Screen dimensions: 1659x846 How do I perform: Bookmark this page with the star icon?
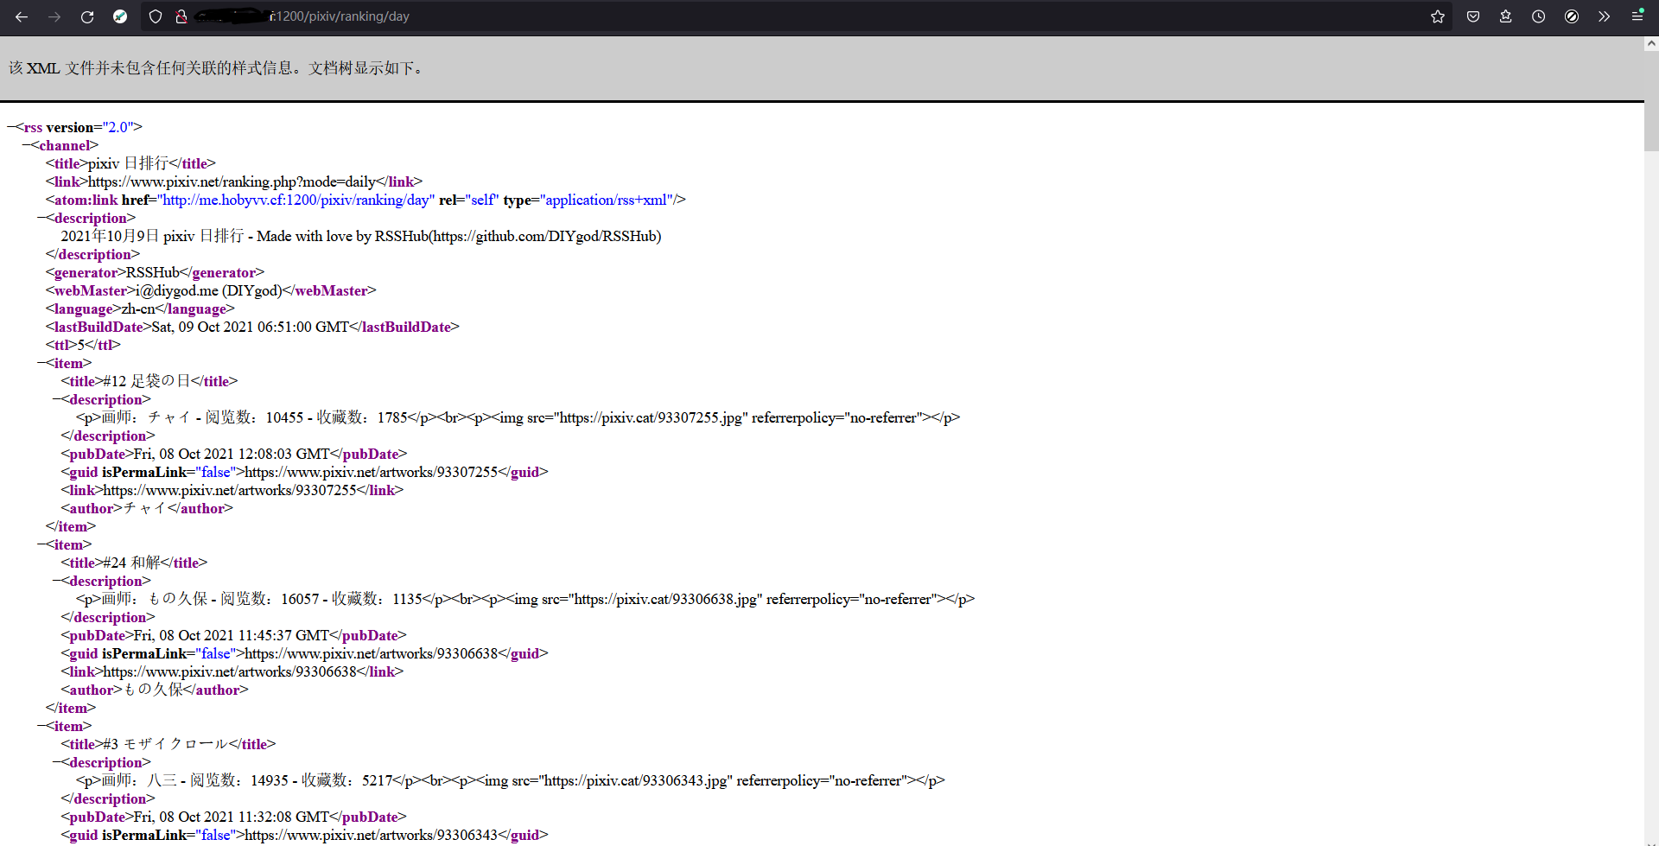pos(1438,16)
